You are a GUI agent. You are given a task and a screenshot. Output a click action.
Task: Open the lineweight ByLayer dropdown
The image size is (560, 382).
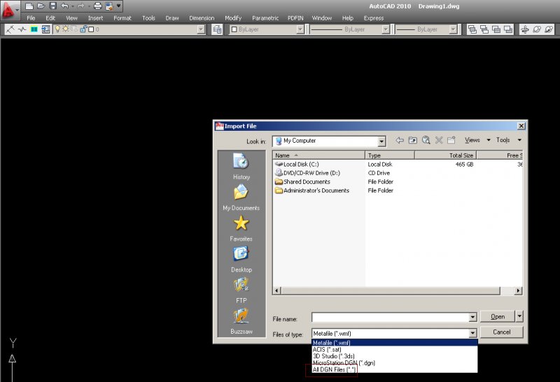pos(453,29)
